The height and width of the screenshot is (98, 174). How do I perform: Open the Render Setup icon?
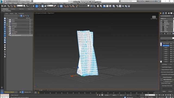click(117, 6)
